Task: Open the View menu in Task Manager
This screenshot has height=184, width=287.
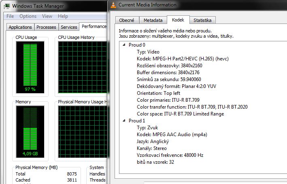Action: [x=47, y=16]
